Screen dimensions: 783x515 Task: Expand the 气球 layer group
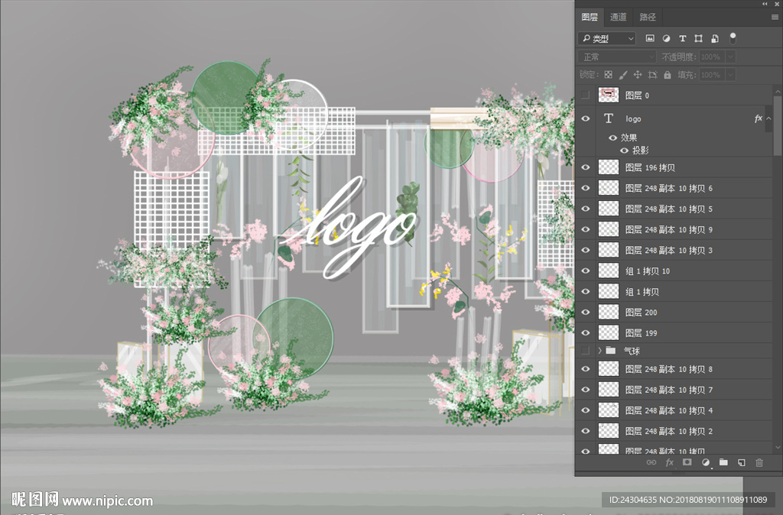[599, 351]
